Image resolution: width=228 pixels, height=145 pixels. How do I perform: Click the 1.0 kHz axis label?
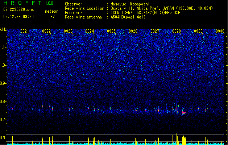tap(3, 65)
